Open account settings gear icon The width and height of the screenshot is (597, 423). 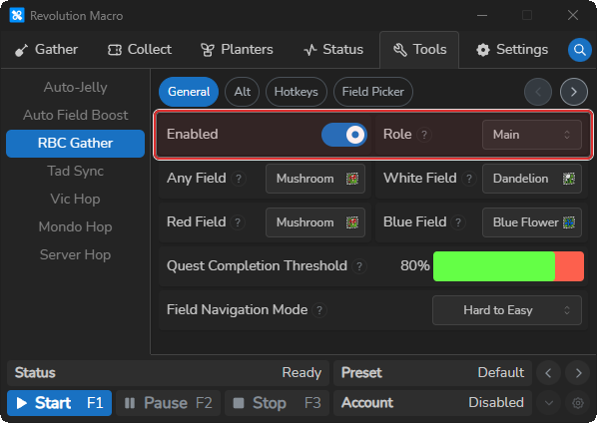(x=578, y=403)
